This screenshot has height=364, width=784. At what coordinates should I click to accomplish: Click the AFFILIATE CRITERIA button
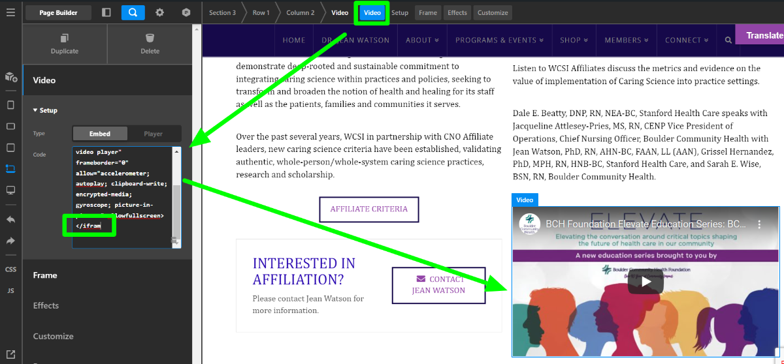(x=368, y=209)
